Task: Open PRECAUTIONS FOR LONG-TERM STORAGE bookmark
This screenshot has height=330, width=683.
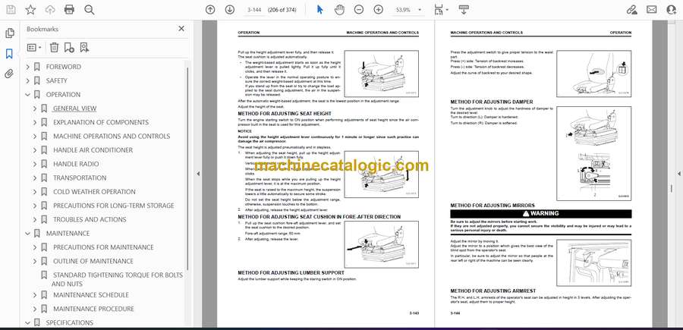Action: (113, 206)
